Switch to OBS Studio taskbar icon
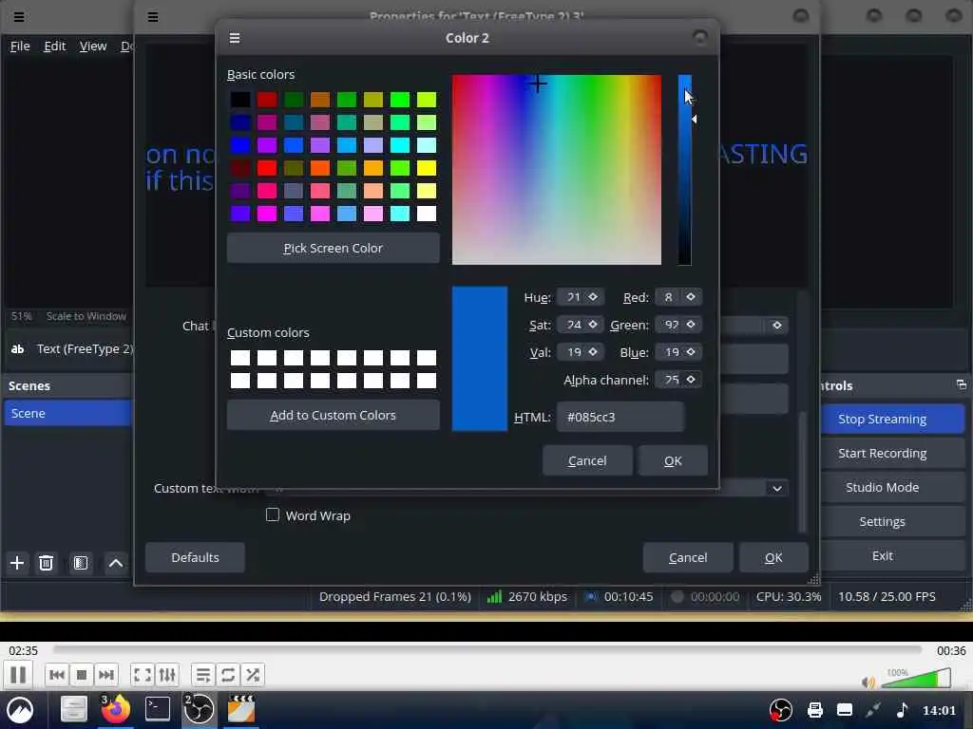Viewport: 973px width, 729px height. pyautogui.click(x=200, y=709)
